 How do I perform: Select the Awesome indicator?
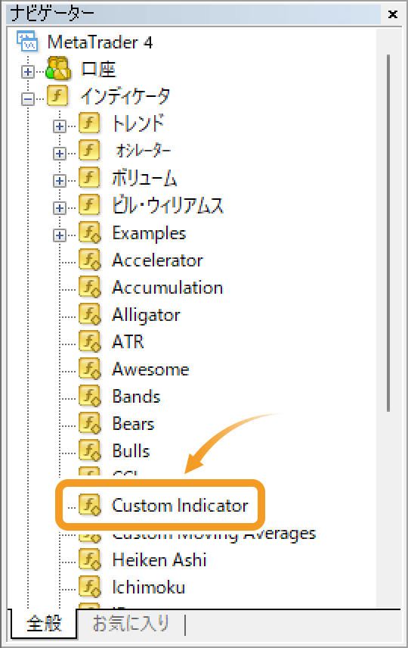[150, 369]
